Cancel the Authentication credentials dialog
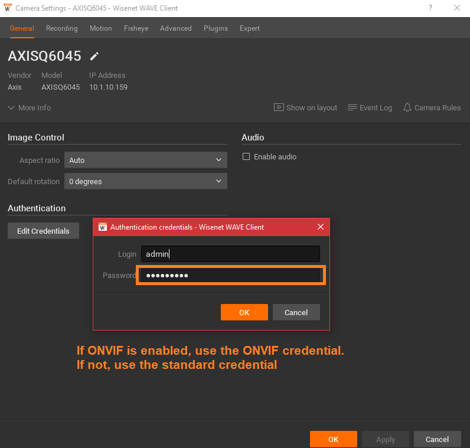This screenshot has width=470, height=448. (296, 312)
